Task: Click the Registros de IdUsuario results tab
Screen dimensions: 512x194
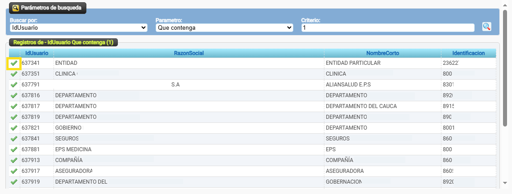Action: click(x=63, y=42)
